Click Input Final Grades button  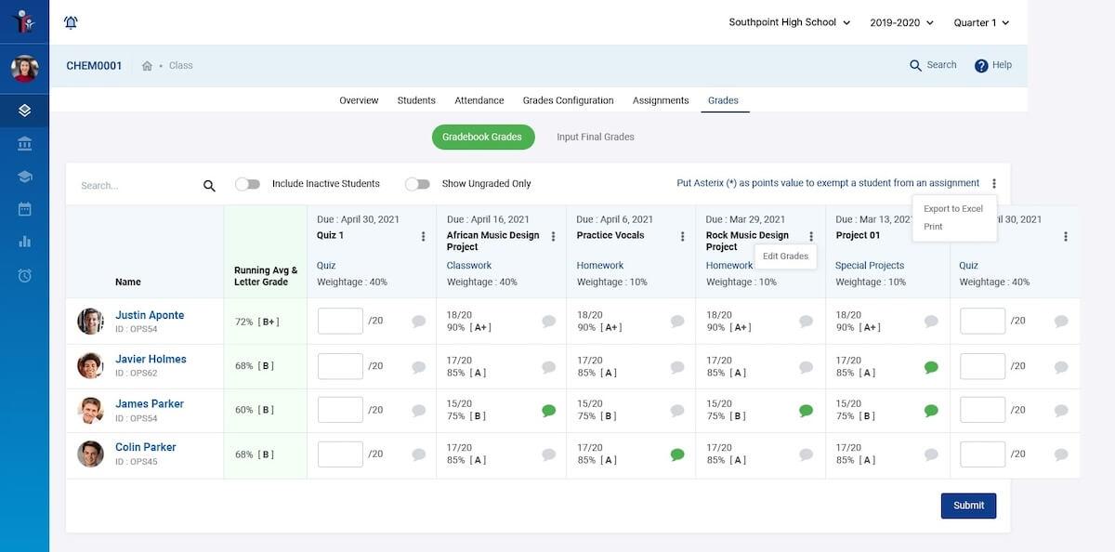coord(596,137)
